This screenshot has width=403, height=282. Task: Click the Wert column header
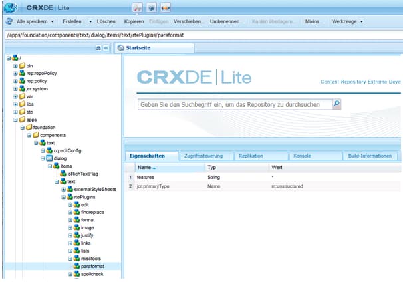coord(335,168)
